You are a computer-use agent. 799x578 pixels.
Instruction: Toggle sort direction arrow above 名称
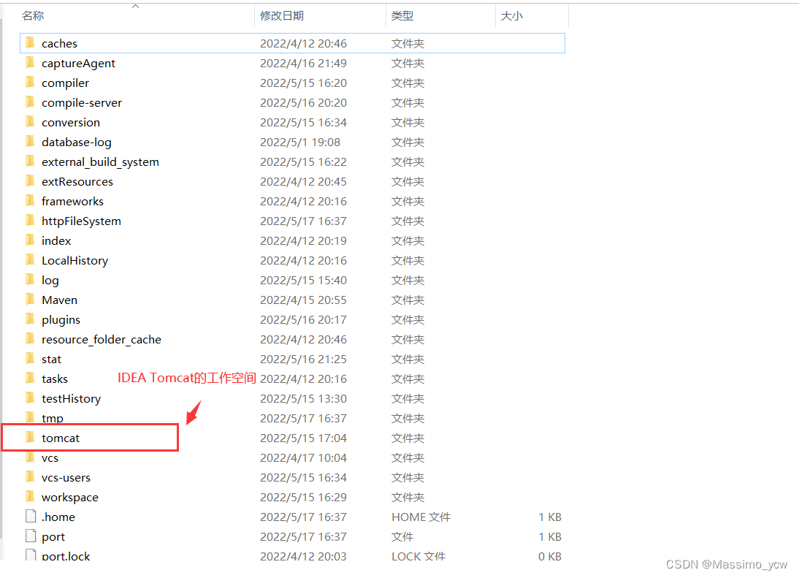tap(135, 6)
